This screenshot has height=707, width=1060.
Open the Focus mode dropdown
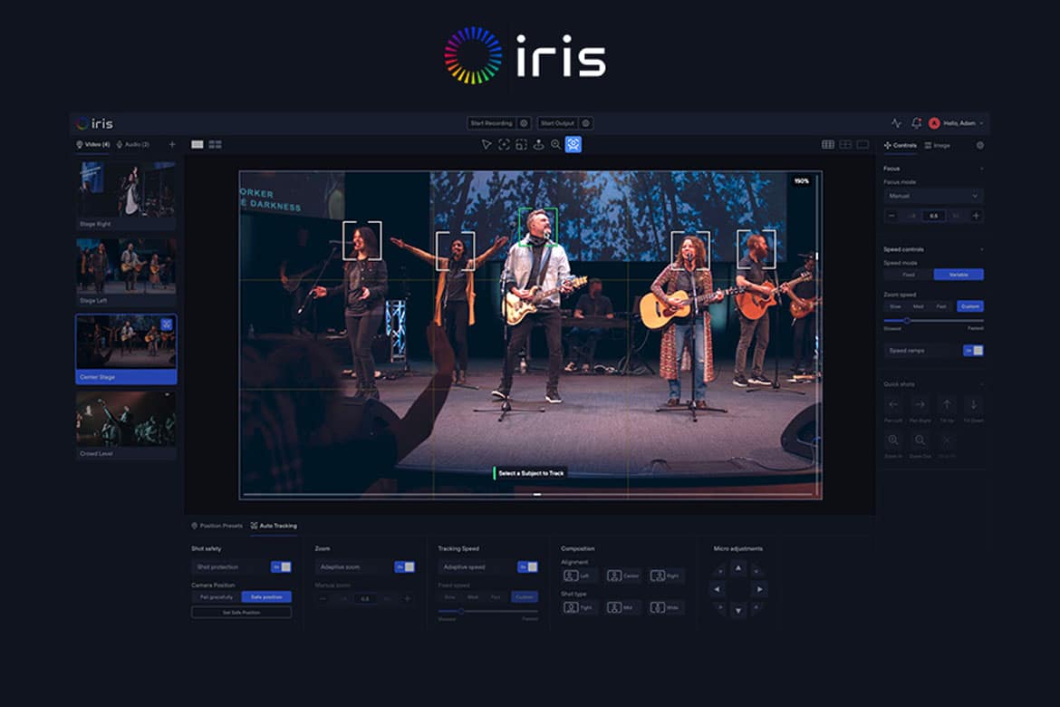point(933,196)
